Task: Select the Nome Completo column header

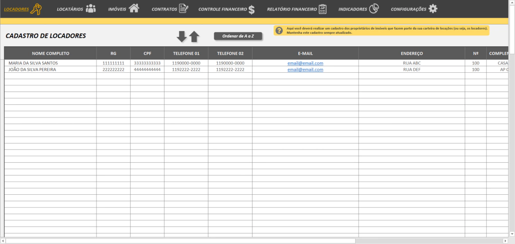Action: [x=50, y=53]
